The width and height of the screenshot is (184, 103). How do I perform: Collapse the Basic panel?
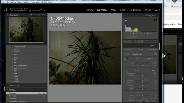click(x=157, y=45)
